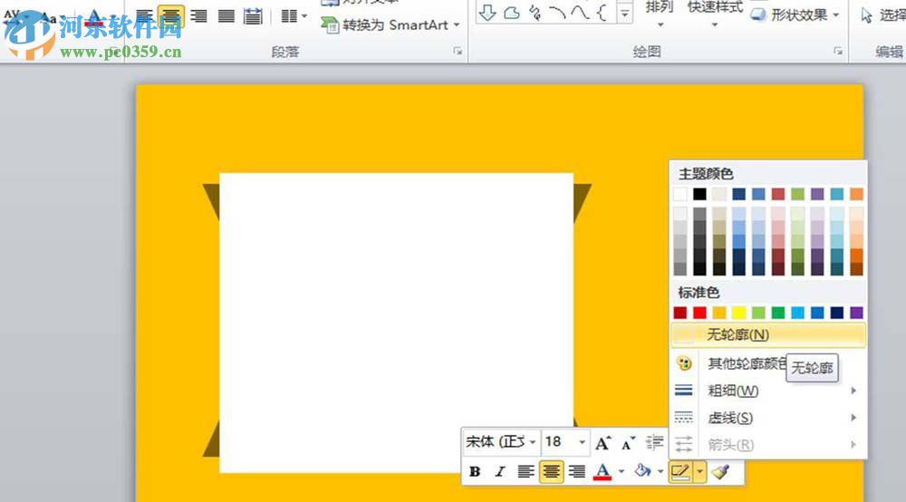Open the 粗细 (Weight) submenu
Viewport: 906px width, 502px height.
733,391
